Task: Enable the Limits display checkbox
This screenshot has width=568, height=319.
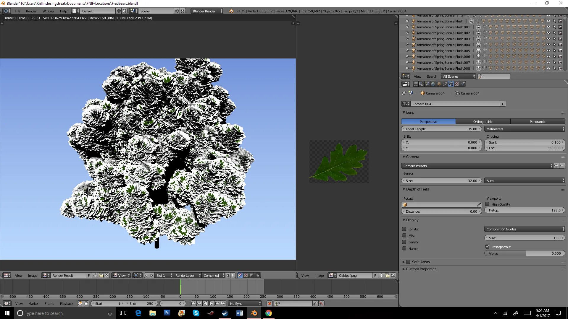Action: (x=404, y=229)
